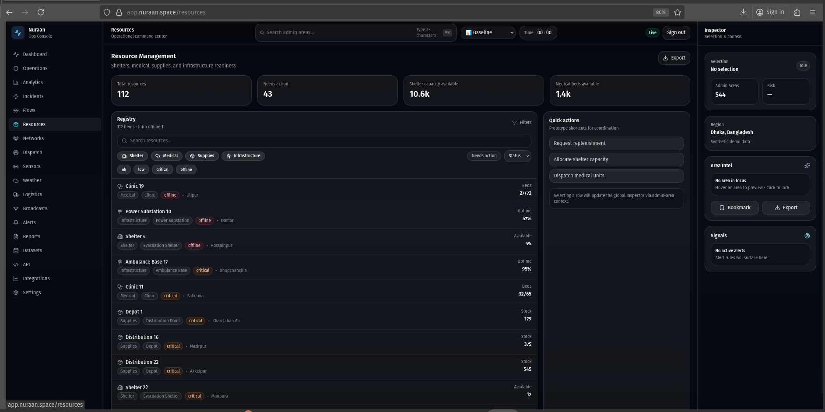Go to Incidents in the sidebar
825x412 pixels.
[x=33, y=96]
